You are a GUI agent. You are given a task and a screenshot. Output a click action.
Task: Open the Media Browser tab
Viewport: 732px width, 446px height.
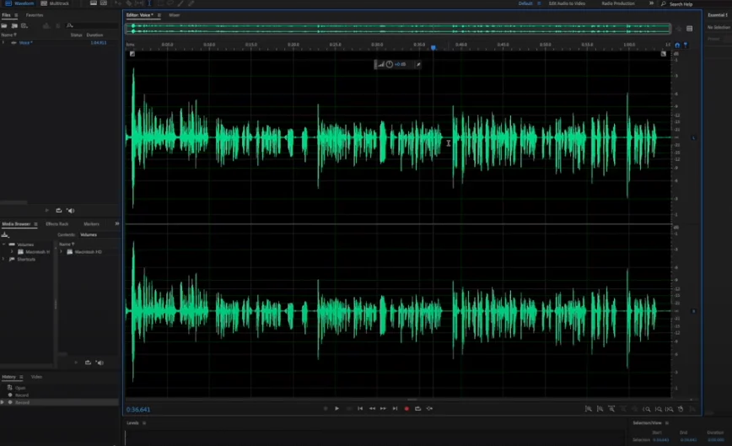[x=16, y=224]
